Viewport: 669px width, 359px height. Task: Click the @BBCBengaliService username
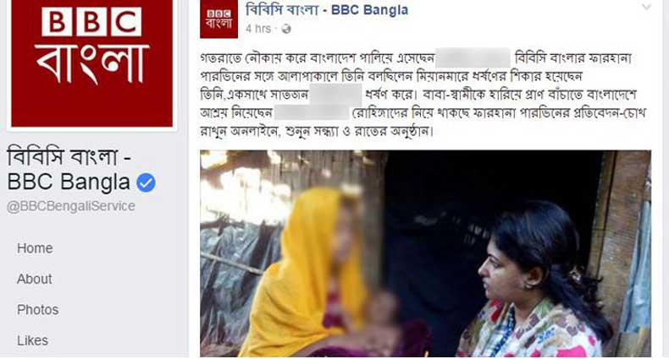[71, 206]
